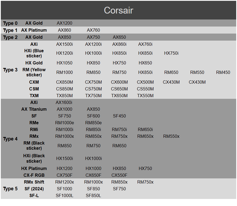Image resolution: width=237 pixels, height=206 pixels.
Task: Select the AX1200 cell
Action: (65, 23)
